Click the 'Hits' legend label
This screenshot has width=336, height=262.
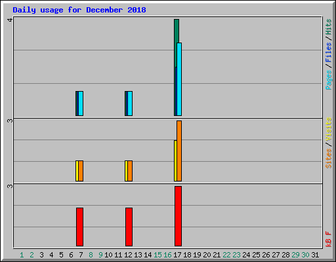(x=328, y=27)
